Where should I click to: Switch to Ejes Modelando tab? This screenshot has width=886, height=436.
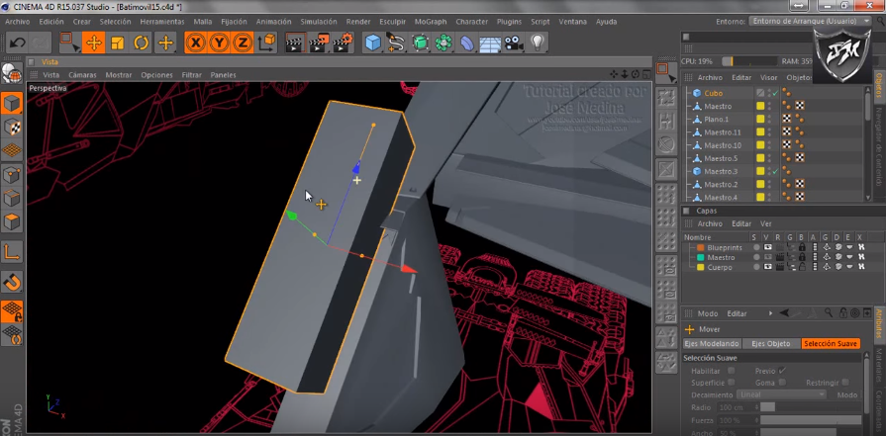coord(710,343)
